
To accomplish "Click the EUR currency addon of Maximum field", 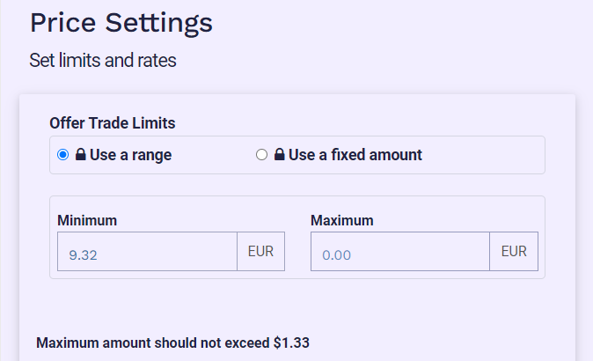I will tap(514, 251).
